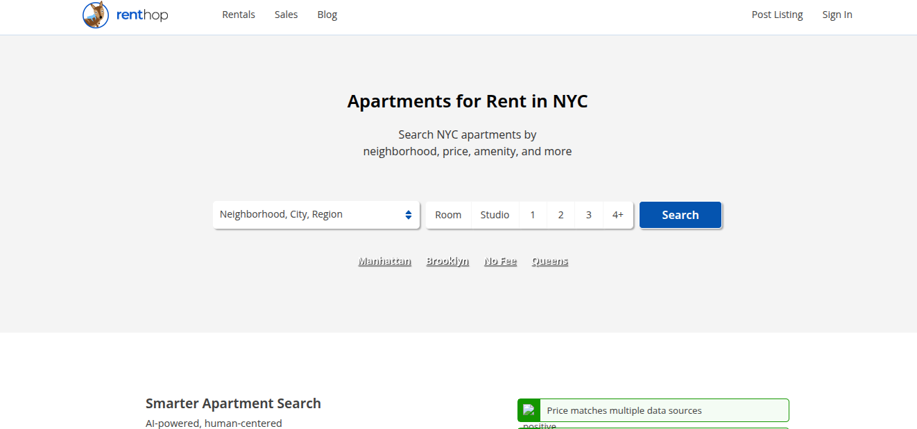
Task: Open the Neighborhood, City, Region dropdown
Action: click(x=316, y=215)
